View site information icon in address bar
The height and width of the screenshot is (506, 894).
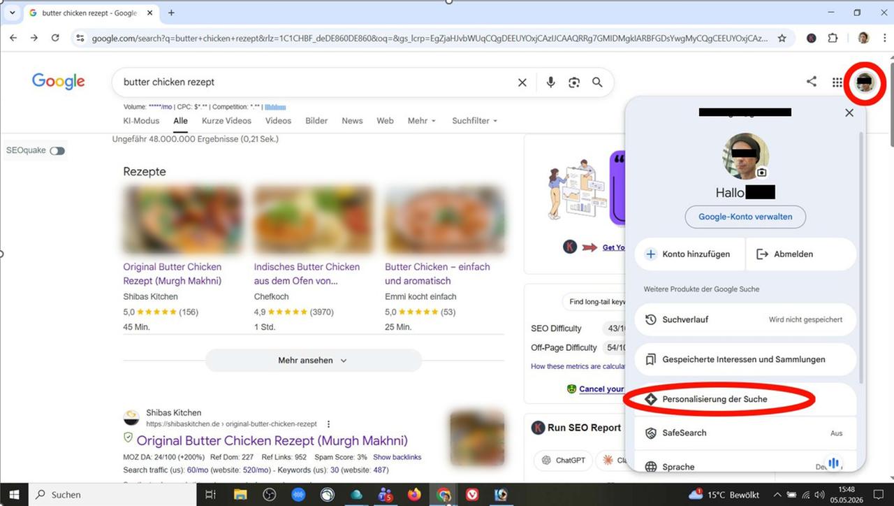80,38
